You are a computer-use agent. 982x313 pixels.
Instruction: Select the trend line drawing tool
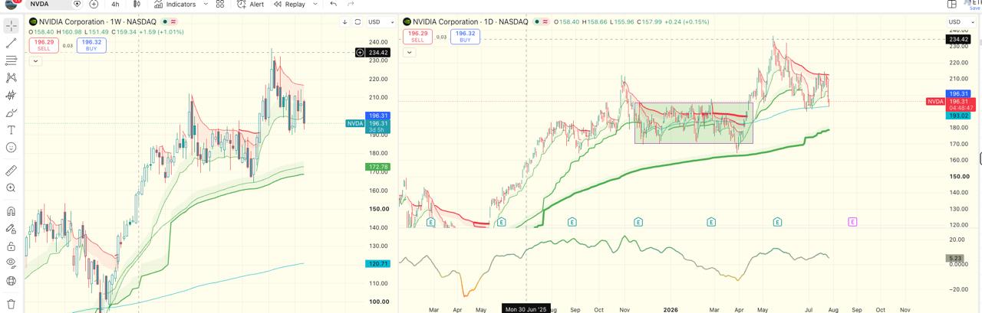[12, 44]
